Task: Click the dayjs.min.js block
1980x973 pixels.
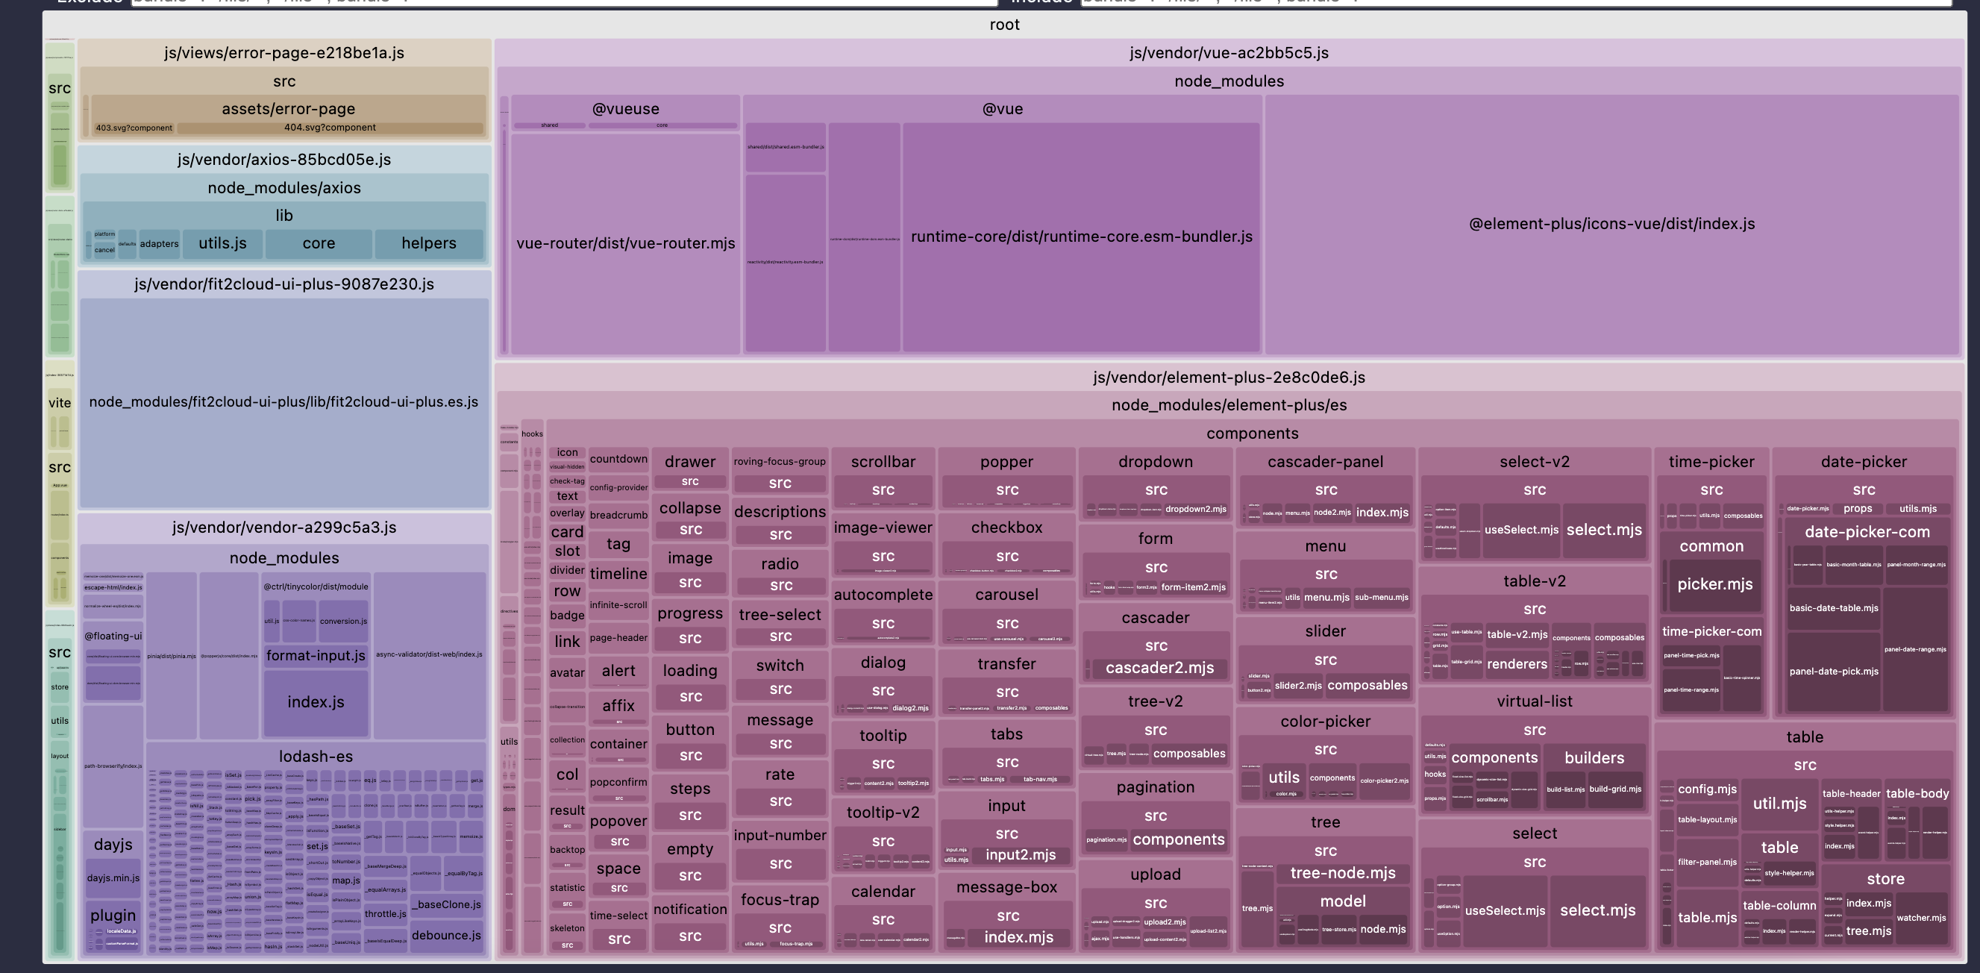Action: (113, 877)
